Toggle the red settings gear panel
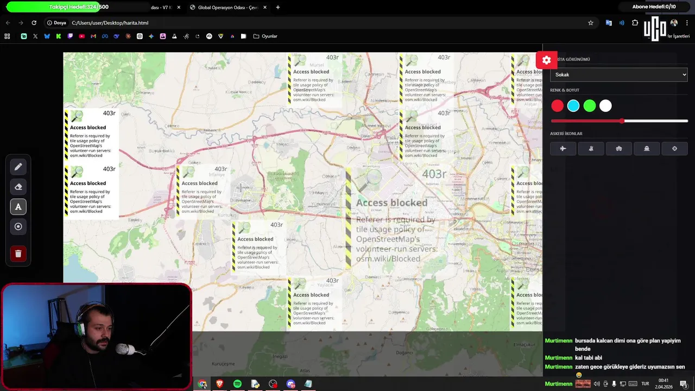Image resolution: width=695 pixels, height=391 pixels. point(546,60)
